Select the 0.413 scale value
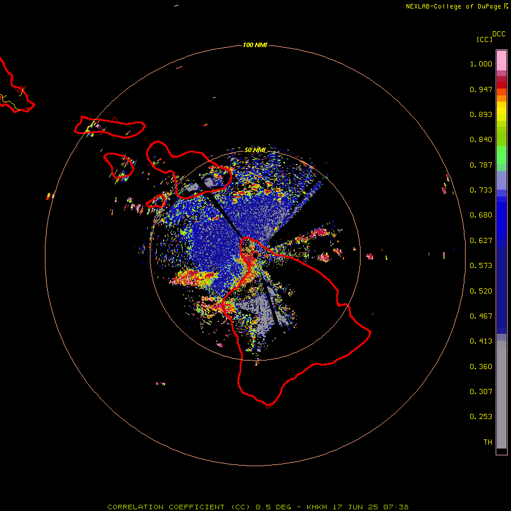 coord(481,341)
